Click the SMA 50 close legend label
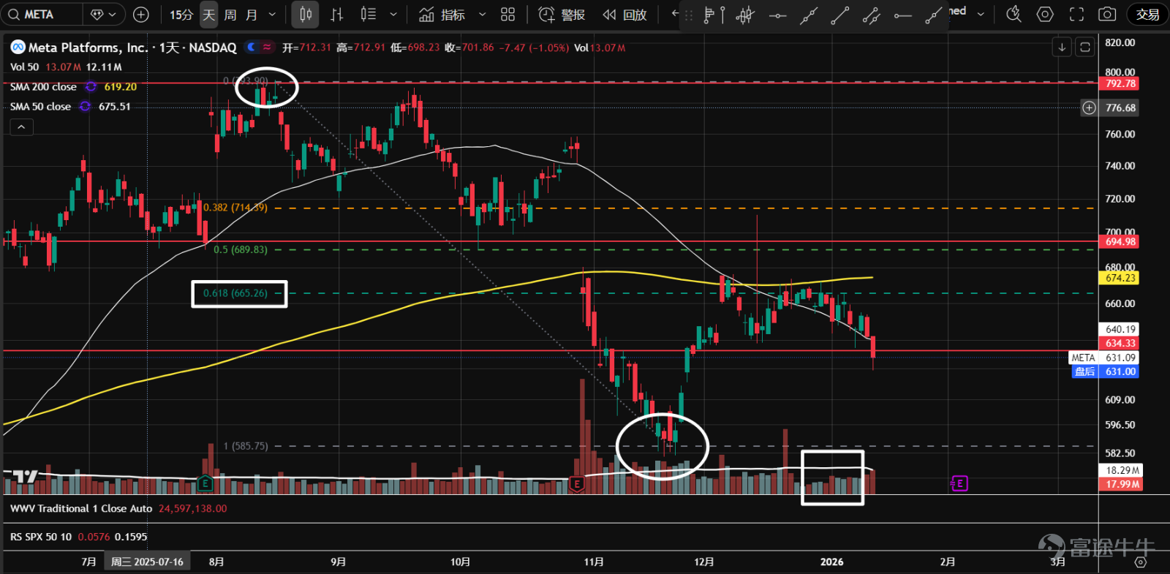Screen dimensions: 1170x574 point(40,106)
